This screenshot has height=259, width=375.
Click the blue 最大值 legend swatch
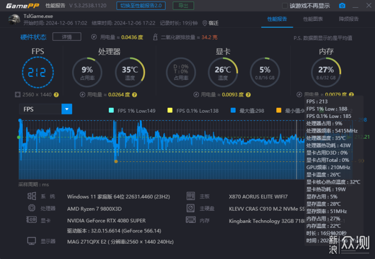pyautogui.click(x=233, y=110)
